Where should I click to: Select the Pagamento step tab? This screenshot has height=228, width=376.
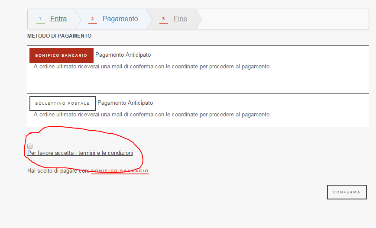(x=120, y=19)
